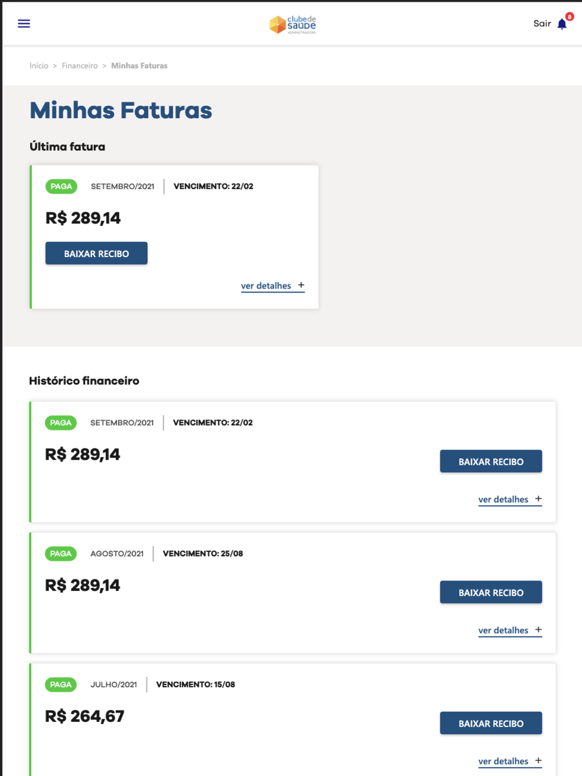The width and height of the screenshot is (582, 776).
Task: Go to Início in the breadcrumb
Action: 39,66
